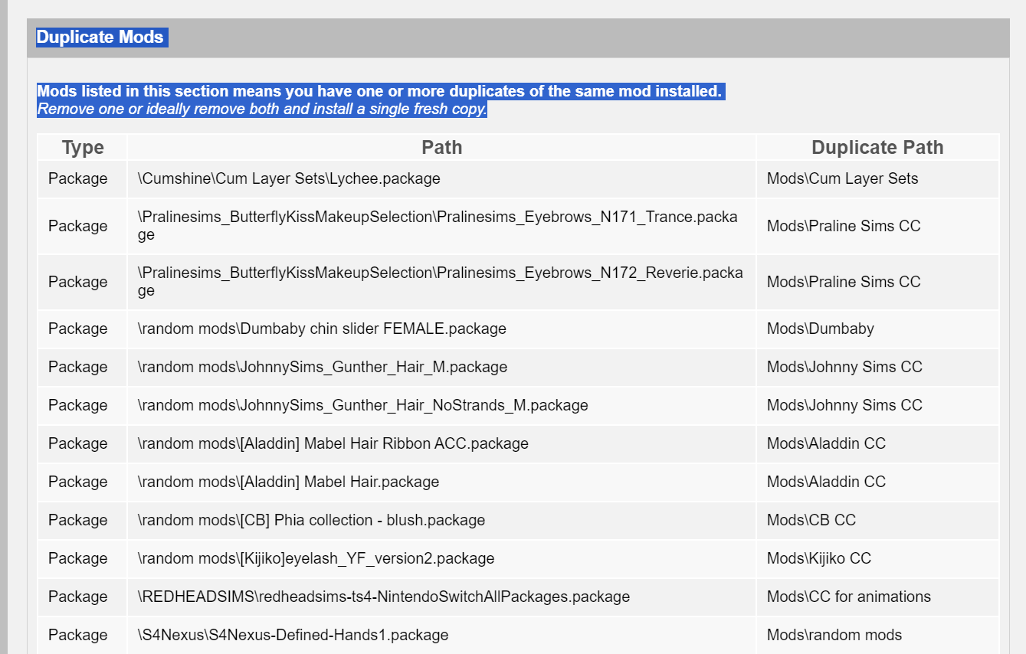Screen dimensions: 1026x654
Task: Click Package type cell in N171_Trance row
Action: (x=83, y=226)
